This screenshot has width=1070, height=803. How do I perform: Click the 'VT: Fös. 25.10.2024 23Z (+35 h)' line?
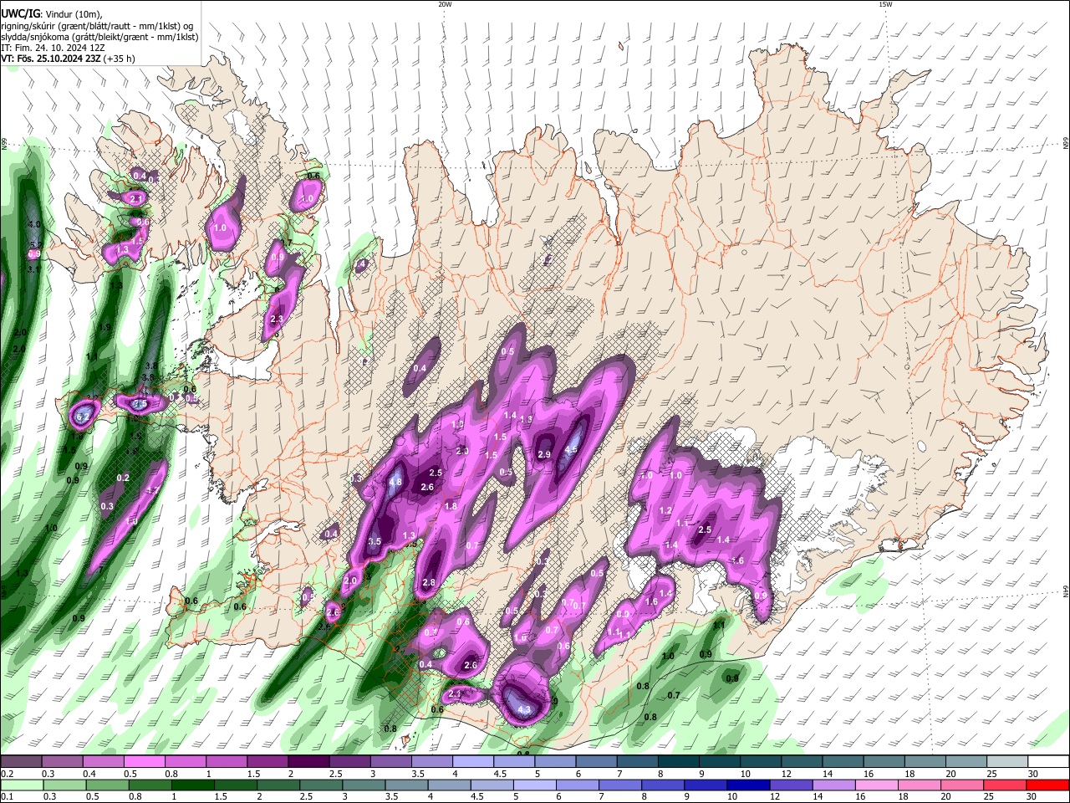(x=68, y=59)
